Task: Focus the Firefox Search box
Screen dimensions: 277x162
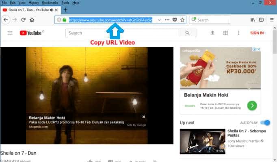Action: 210,20
